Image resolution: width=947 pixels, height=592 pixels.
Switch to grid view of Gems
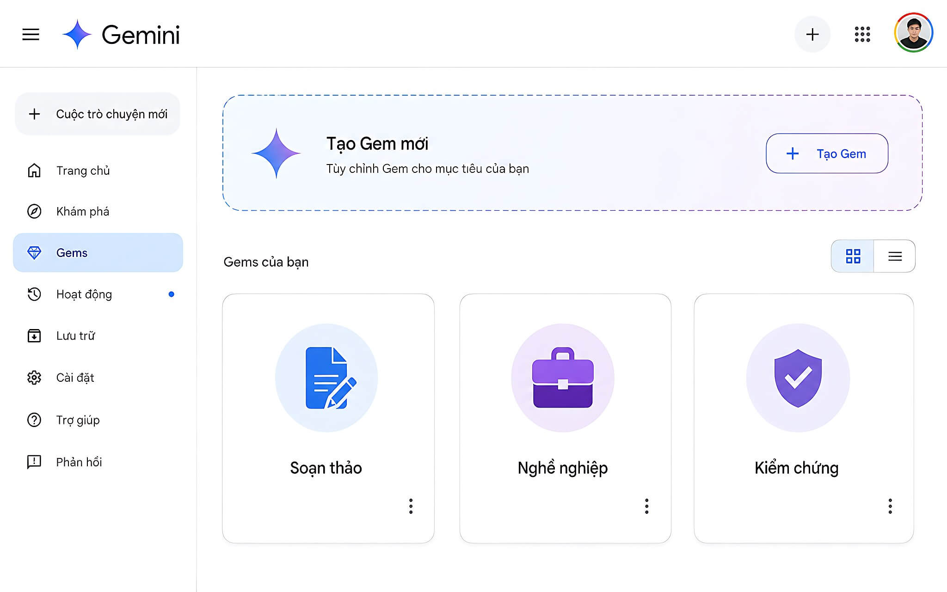point(853,256)
